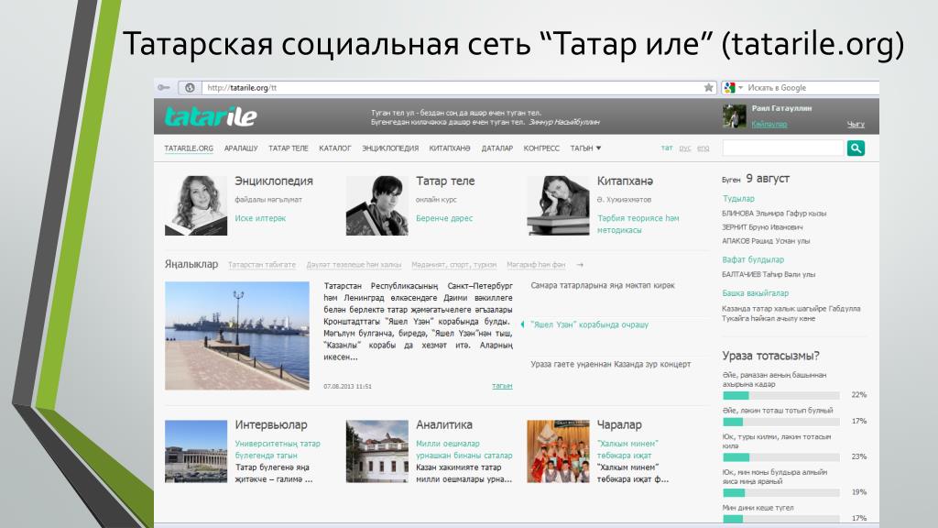
Task: Open the АРАЛАШУ menu item
Action: pyautogui.click(x=241, y=148)
